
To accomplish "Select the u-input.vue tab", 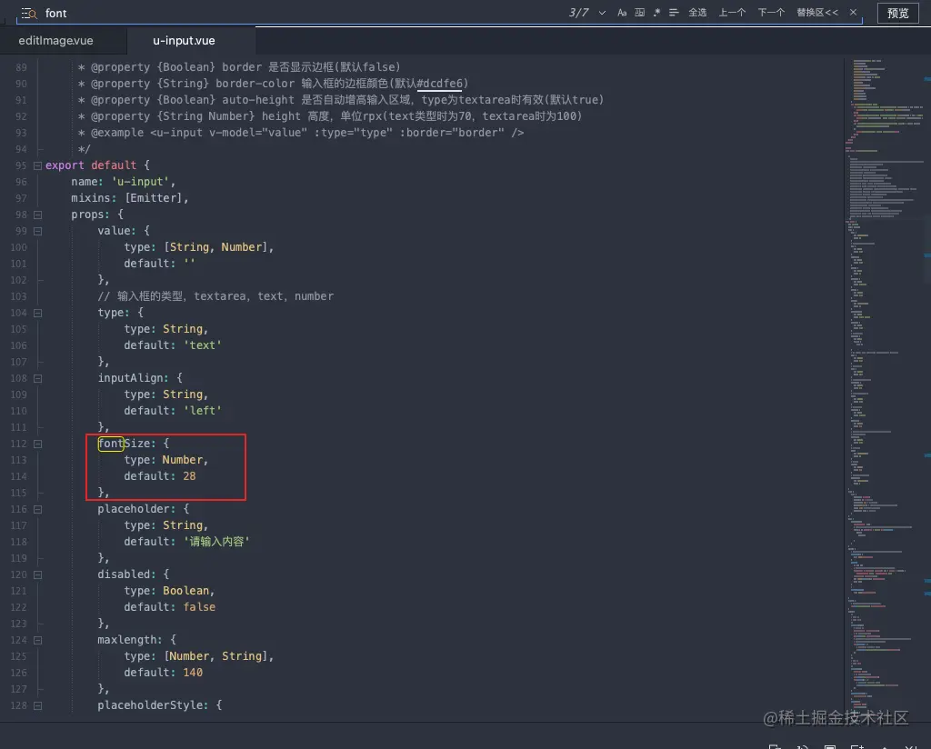I will (x=184, y=40).
